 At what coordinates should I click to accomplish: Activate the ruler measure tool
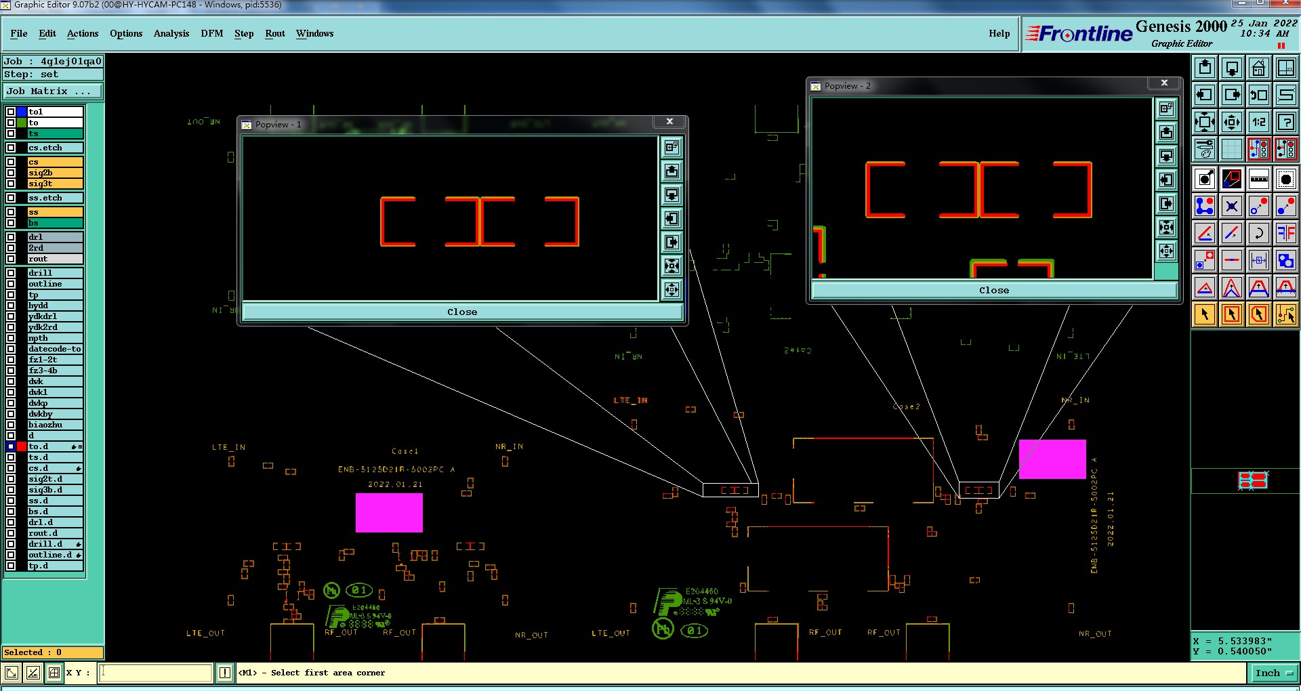point(1258,179)
